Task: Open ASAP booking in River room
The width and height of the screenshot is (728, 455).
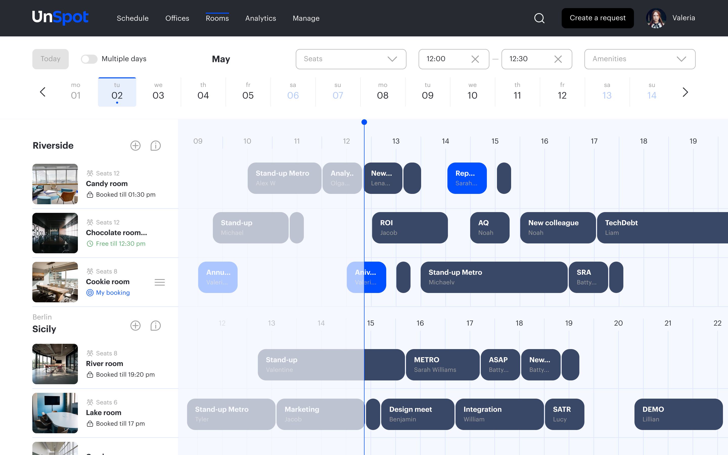Action: pos(500,365)
